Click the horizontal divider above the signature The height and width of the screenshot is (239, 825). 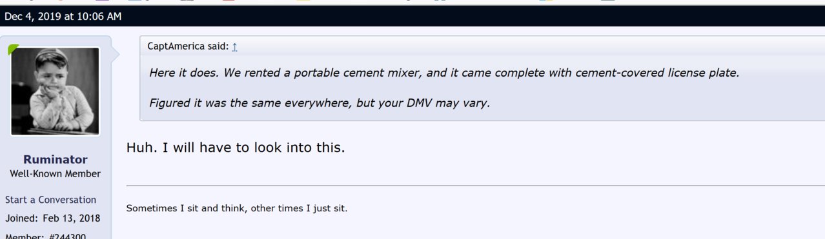pyautogui.click(x=475, y=186)
